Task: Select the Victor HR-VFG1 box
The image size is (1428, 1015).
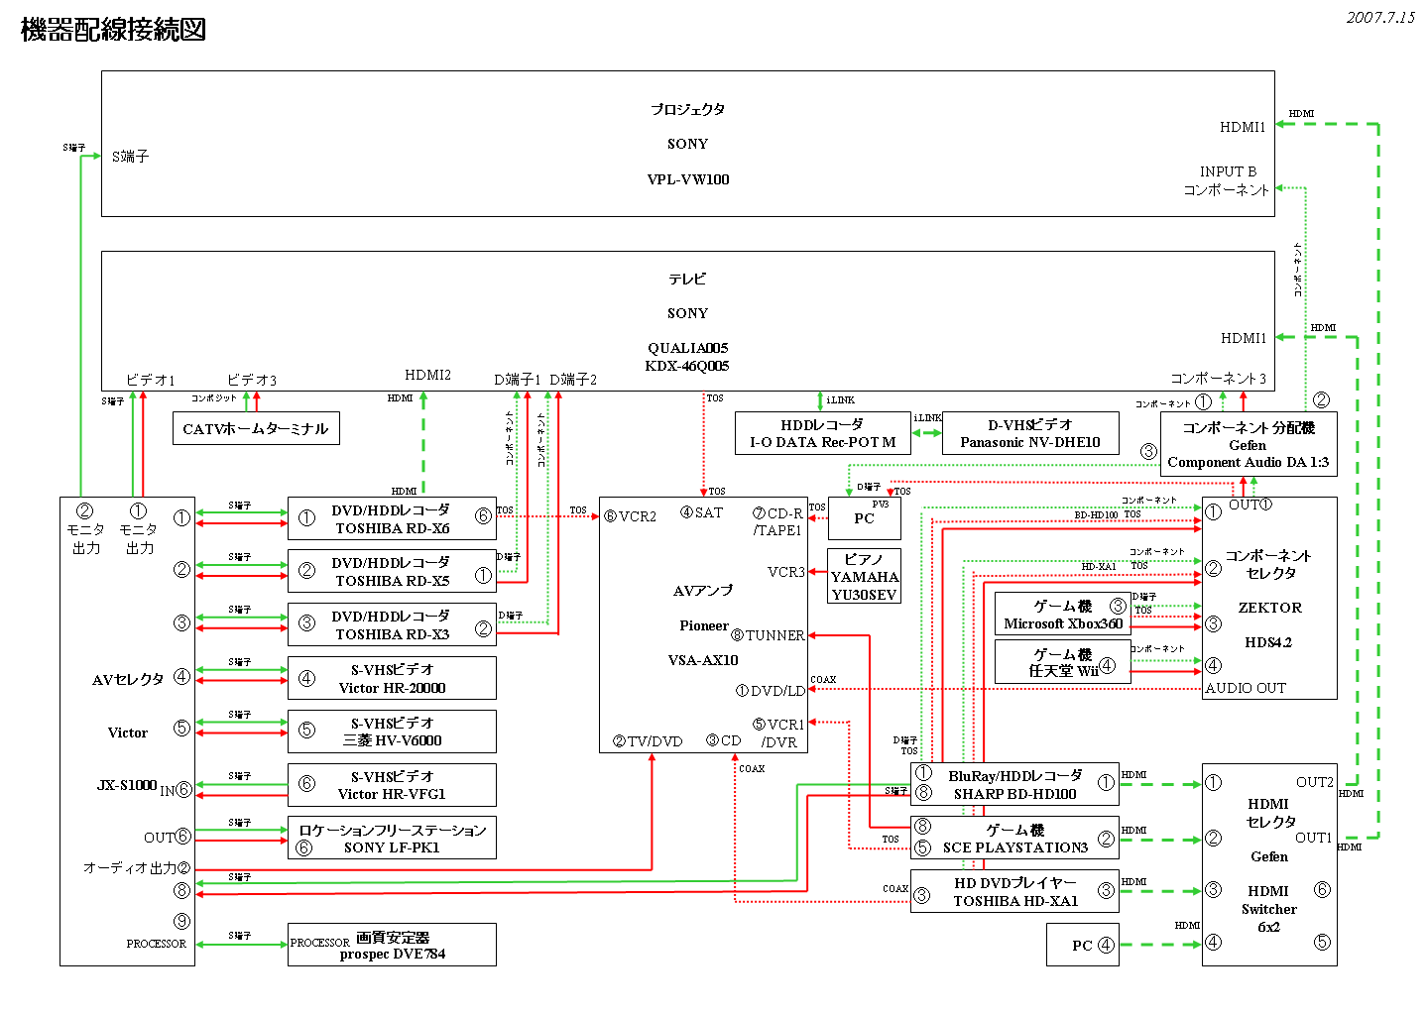Action: (x=392, y=785)
